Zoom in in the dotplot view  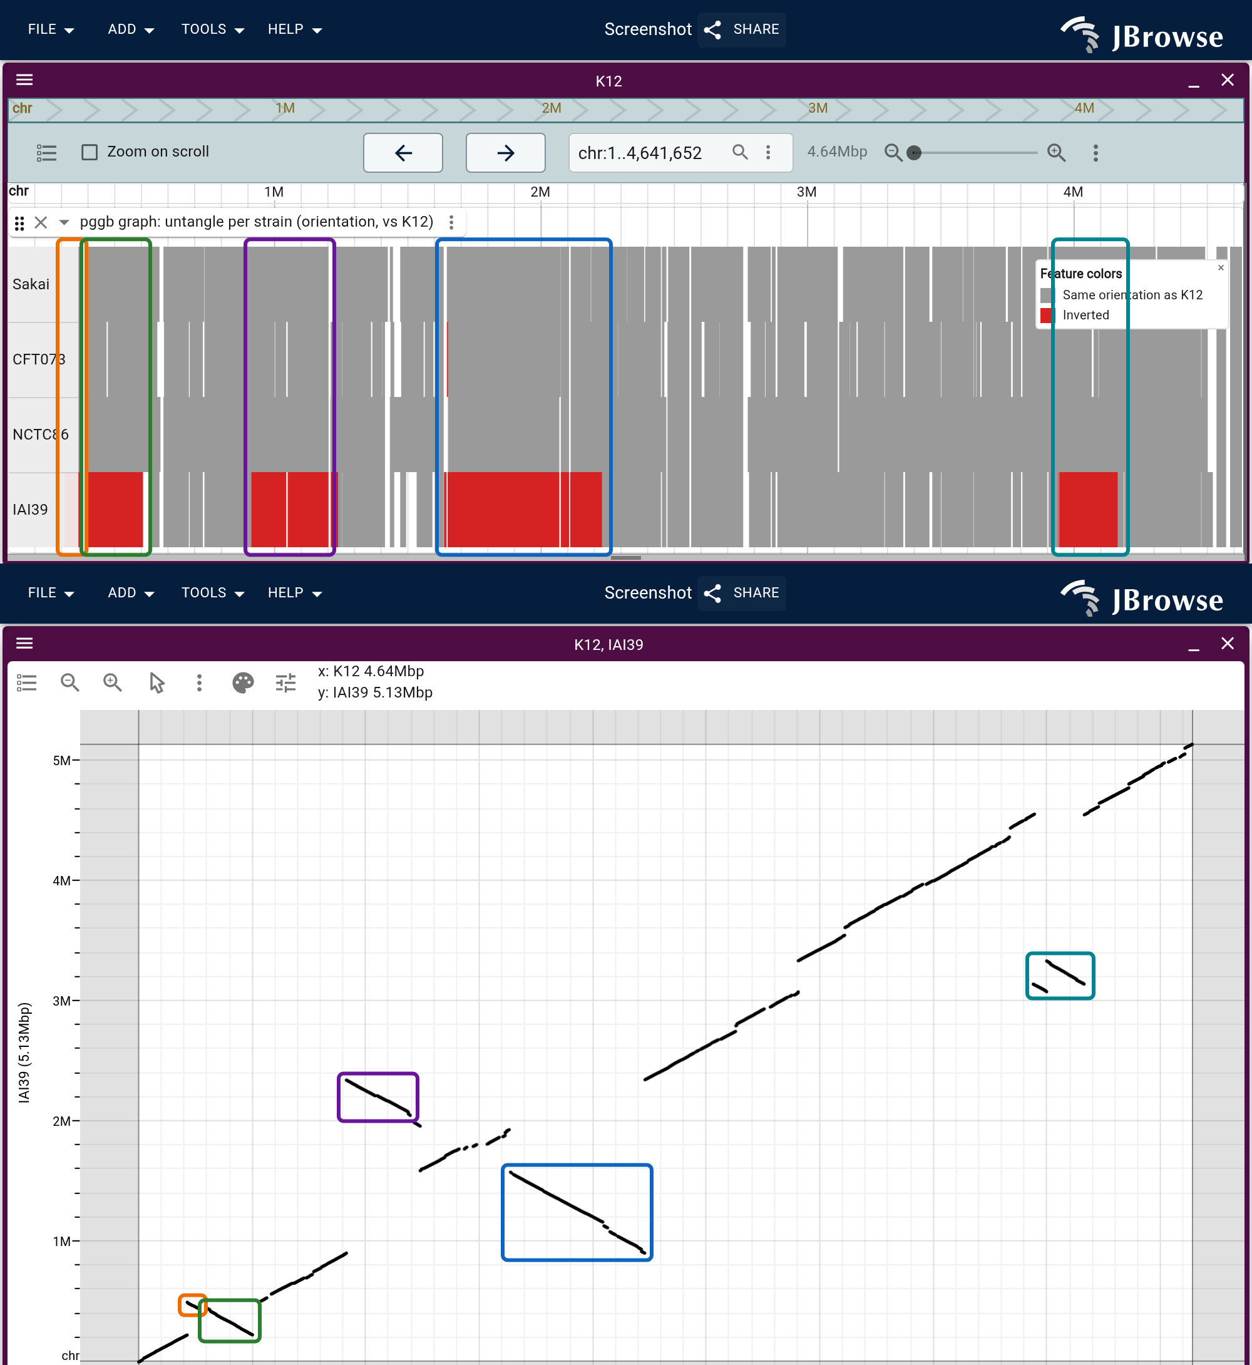pos(113,682)
